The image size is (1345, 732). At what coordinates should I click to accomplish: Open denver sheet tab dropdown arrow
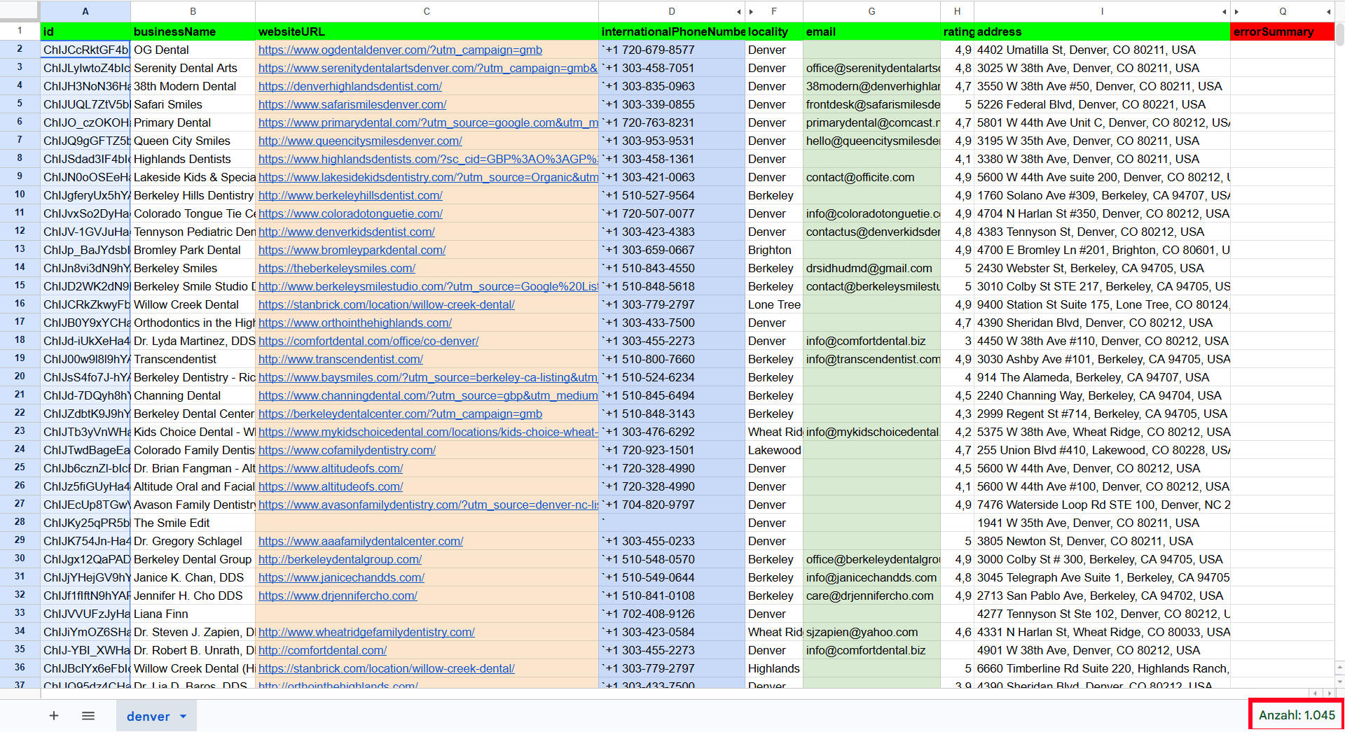coord(184,716)
